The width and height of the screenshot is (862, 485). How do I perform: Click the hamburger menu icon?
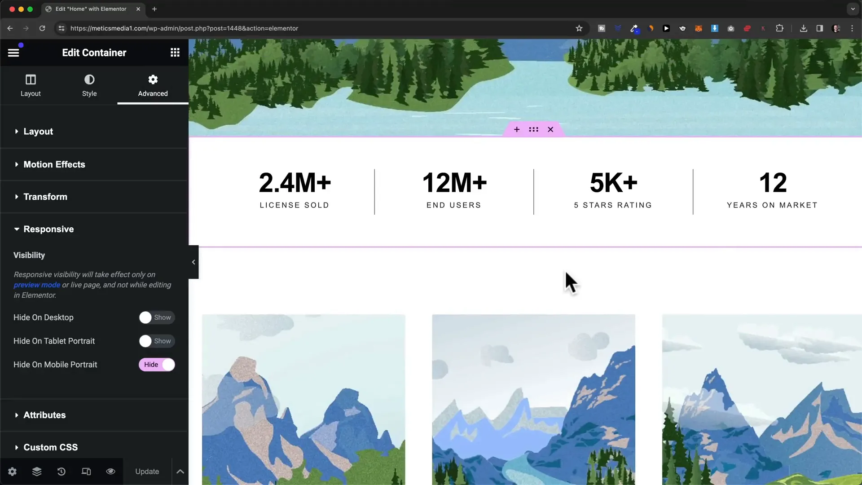pyautogui.click(x=13, y=52)
